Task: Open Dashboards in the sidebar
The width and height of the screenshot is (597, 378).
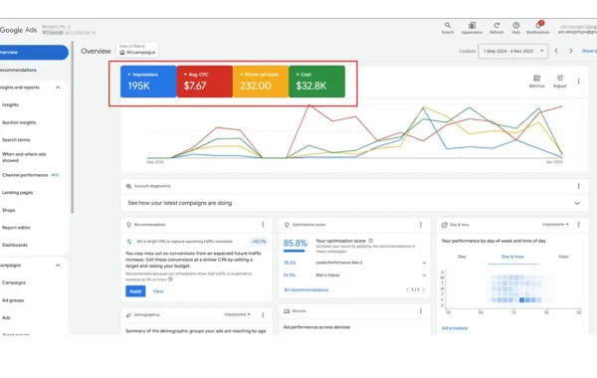Action: click(15, 245)
